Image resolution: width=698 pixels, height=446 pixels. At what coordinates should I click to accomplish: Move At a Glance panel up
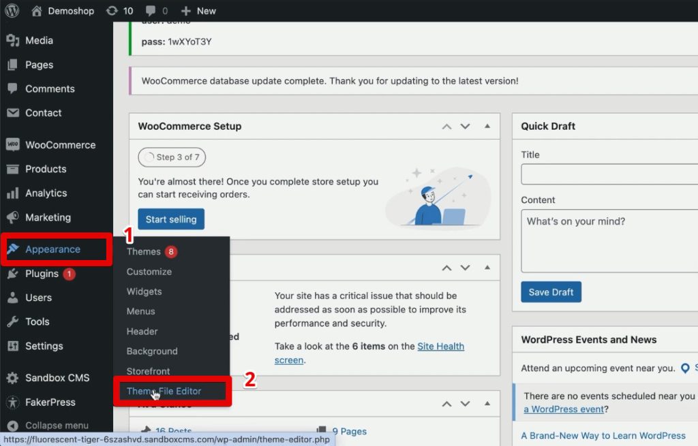pyautogui.click(x=446, y=404)
